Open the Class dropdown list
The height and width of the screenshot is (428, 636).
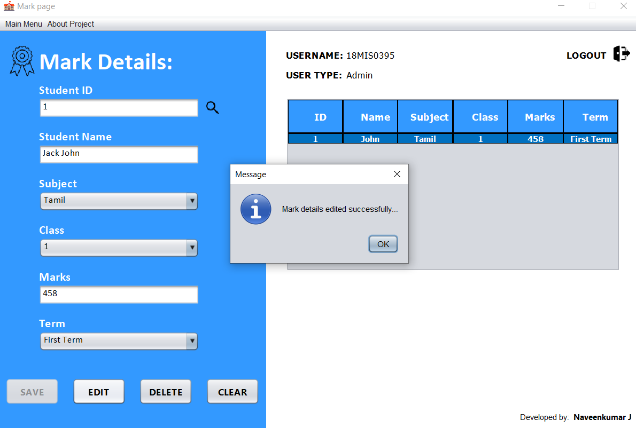192,248
